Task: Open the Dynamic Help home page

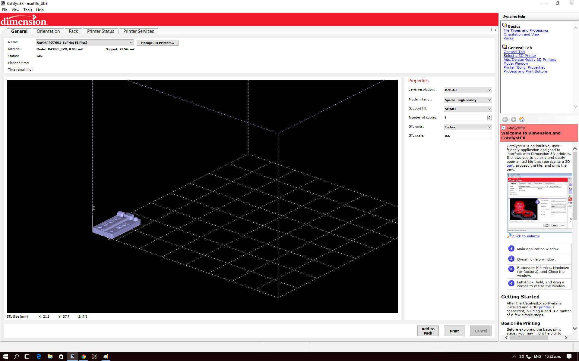Action: 522,119
